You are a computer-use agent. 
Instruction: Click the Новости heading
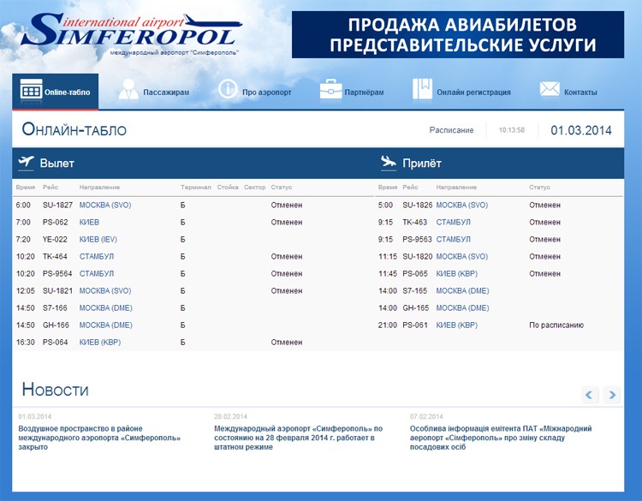[x=56, y=389]
